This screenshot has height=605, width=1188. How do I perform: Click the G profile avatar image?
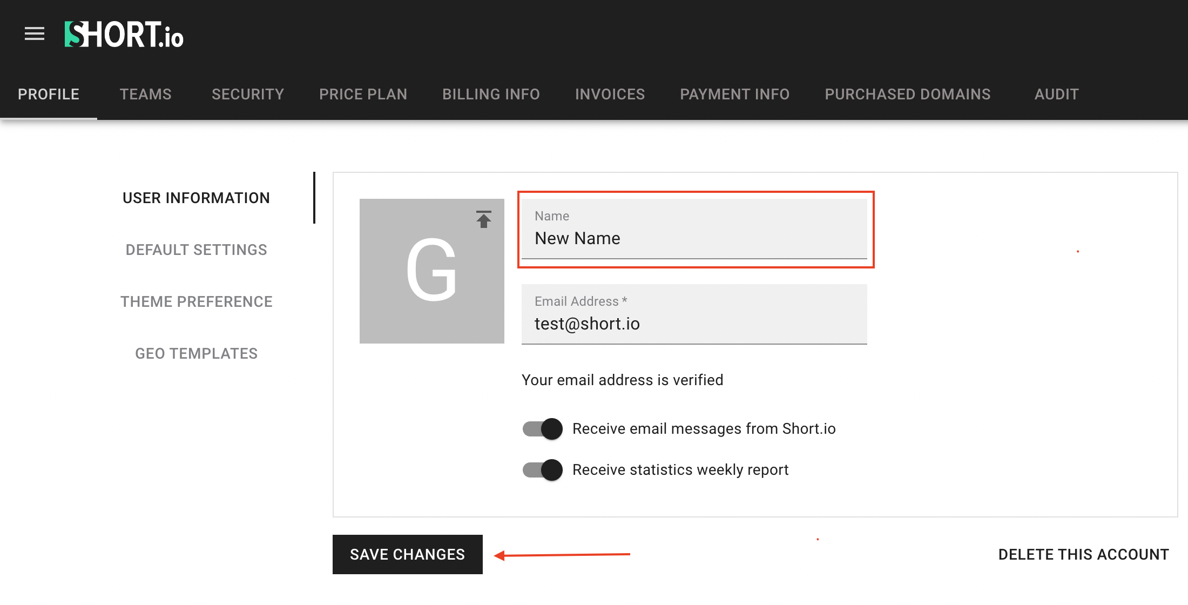pos(431,271)
